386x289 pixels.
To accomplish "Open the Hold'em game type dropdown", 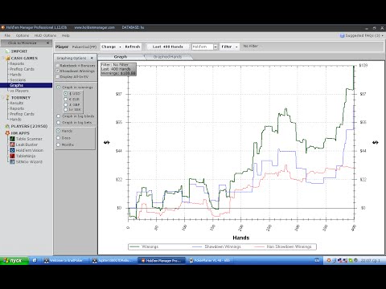I will coord(216,47).
